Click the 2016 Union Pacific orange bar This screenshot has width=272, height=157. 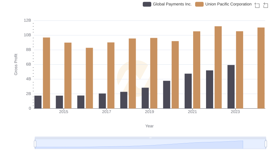tap(89, 78)
